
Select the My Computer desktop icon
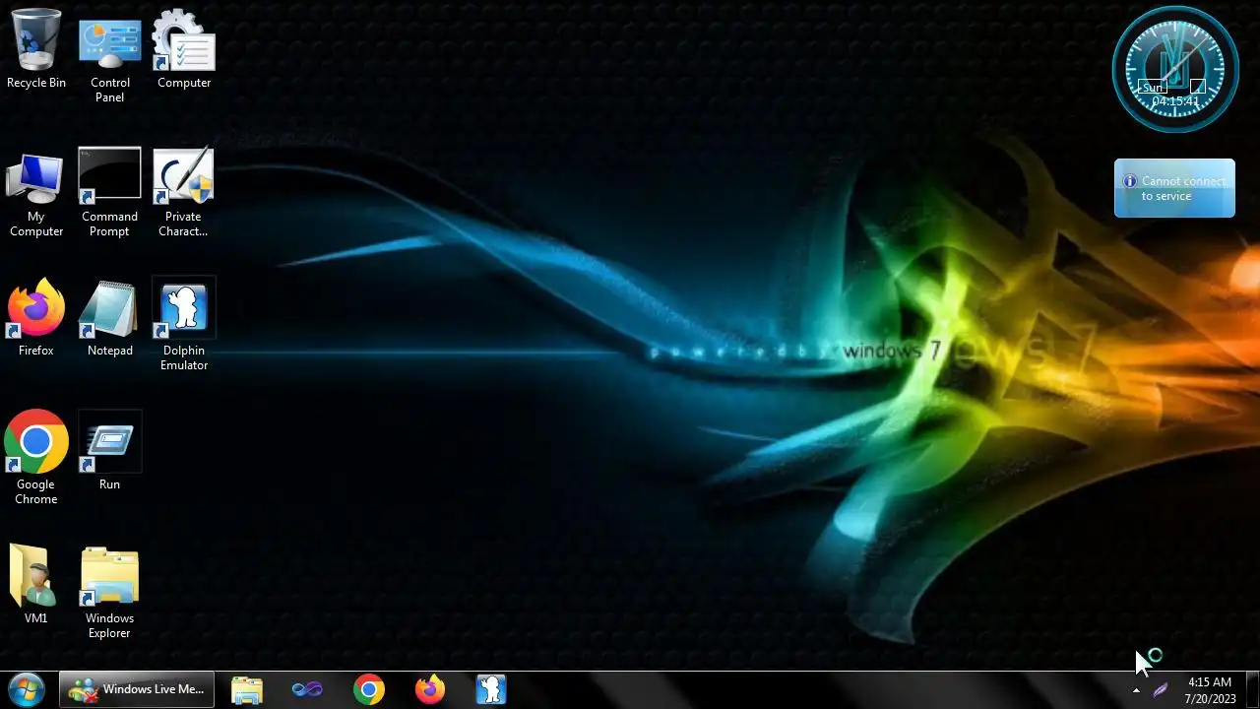[x=36, y=195]
